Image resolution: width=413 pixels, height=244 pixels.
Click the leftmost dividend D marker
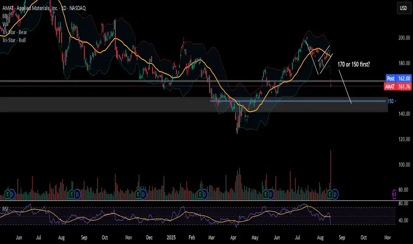12,195
